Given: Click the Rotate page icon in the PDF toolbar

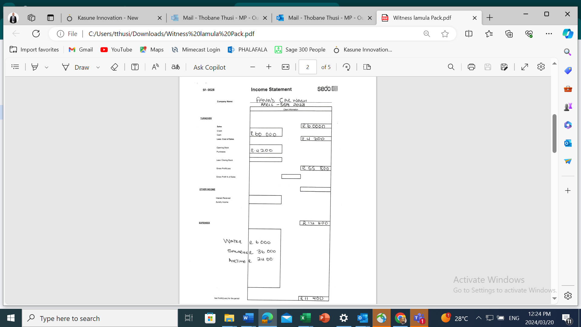Looking at the screenshot, I should point(346,67).
